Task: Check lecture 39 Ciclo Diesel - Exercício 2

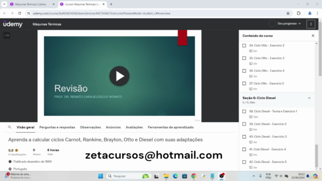Action: 244,124
